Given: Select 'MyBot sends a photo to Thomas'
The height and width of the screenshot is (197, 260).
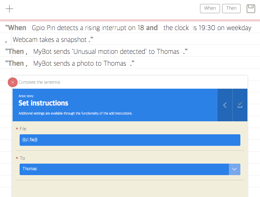Looking at the screenshot, I should [80, 63].
